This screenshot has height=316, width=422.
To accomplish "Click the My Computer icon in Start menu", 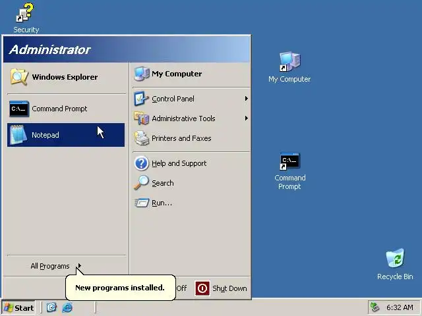I will pos(142,74).
